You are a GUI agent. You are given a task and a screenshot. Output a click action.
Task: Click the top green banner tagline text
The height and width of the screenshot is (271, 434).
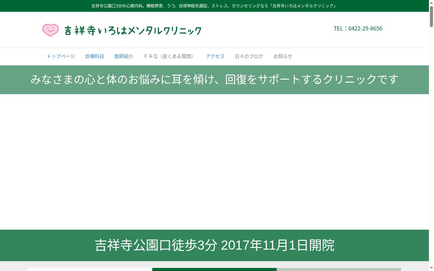click(214, 6)
